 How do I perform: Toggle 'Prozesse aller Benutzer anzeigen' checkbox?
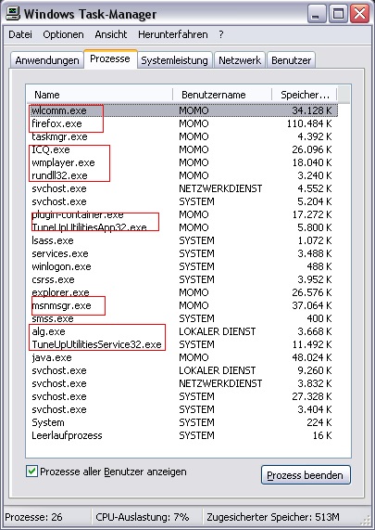(x=31, y=472)
